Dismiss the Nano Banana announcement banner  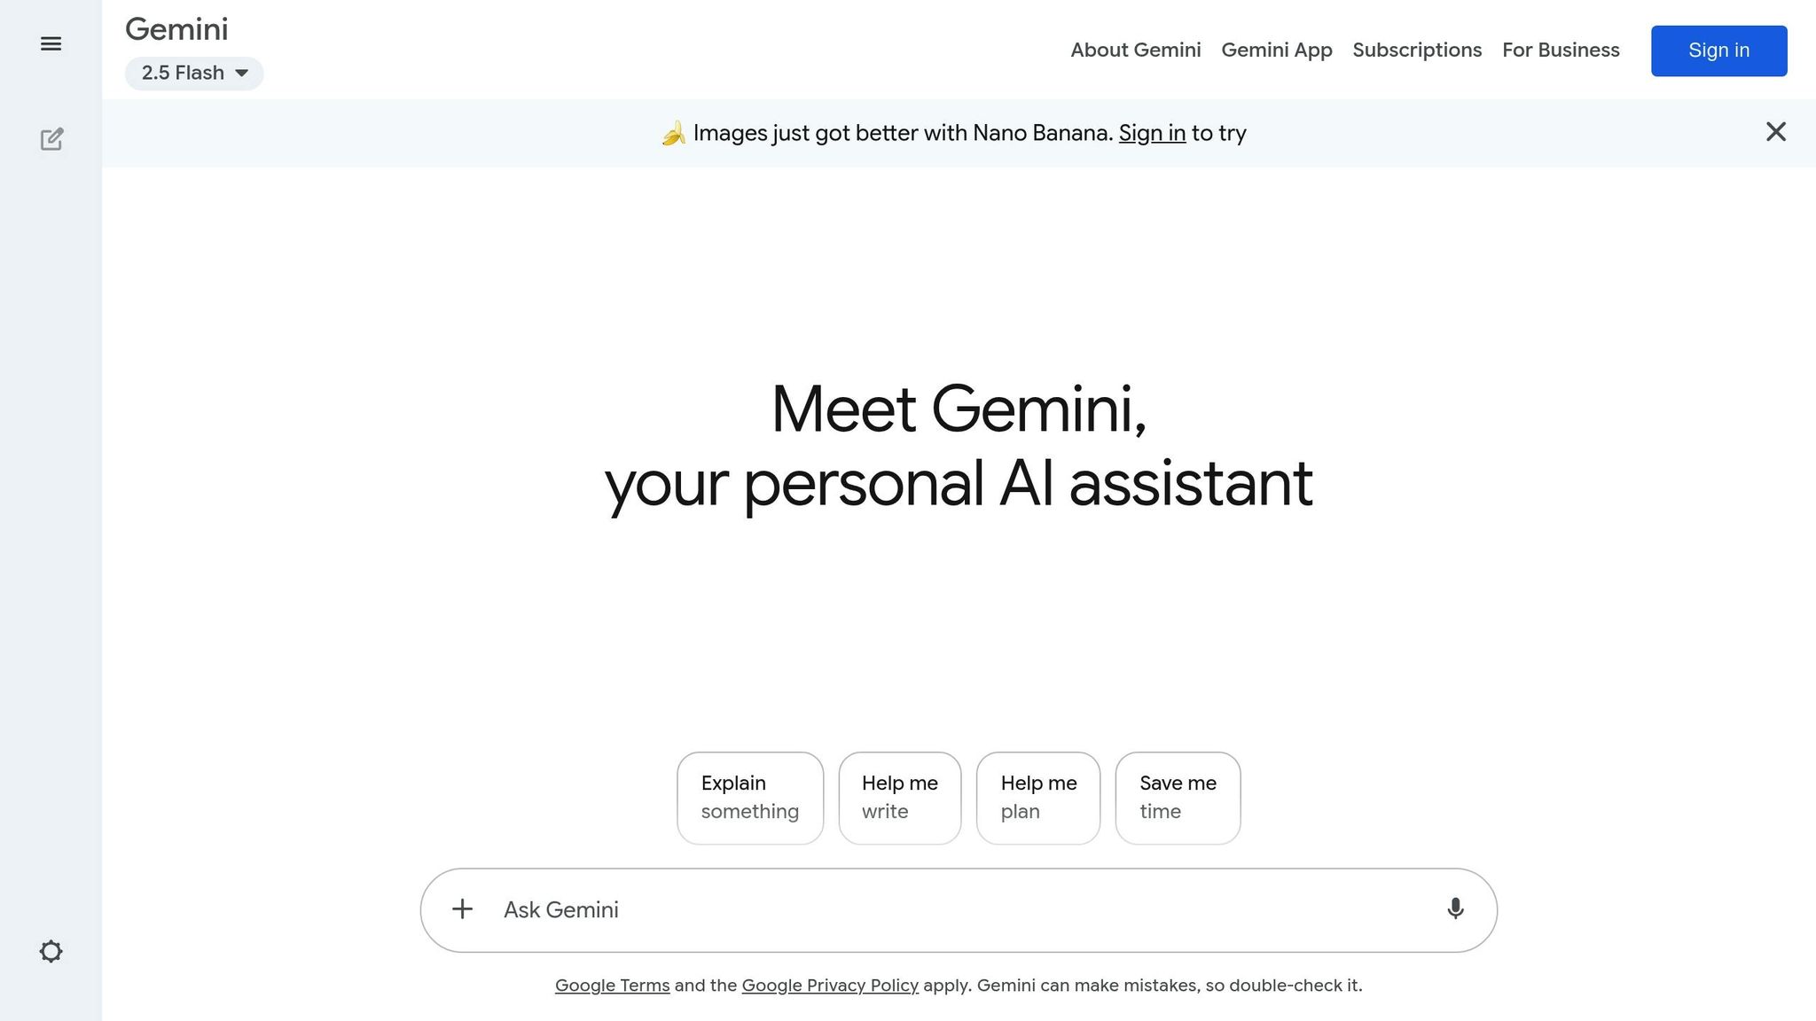point(1776,131)
